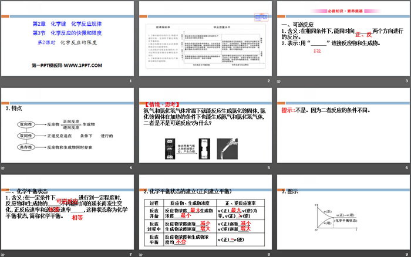Click slide number 2 label
This screenshot has height=257, width=411.
(x=269, y=81)
